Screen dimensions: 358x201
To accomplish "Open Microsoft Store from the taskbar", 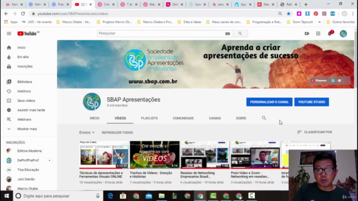I will coord(123,196).
